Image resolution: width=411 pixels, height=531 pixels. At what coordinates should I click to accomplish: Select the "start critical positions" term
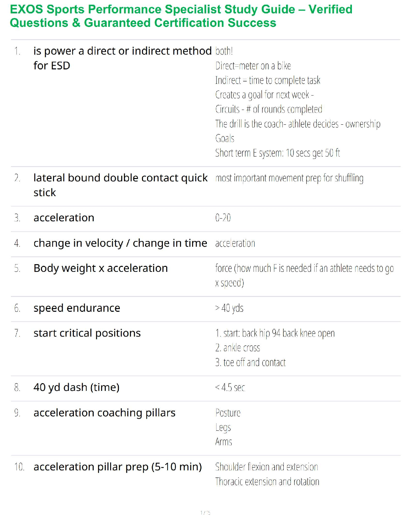pos(87,333)
